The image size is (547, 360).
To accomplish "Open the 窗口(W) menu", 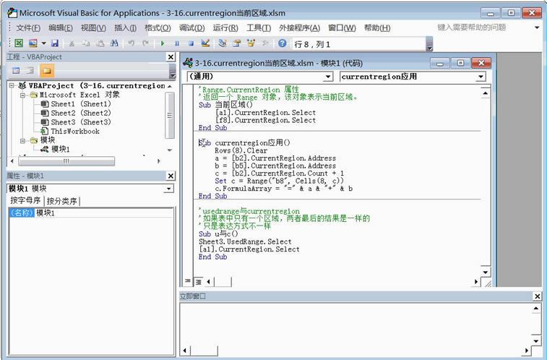I will tap(342, 28).
